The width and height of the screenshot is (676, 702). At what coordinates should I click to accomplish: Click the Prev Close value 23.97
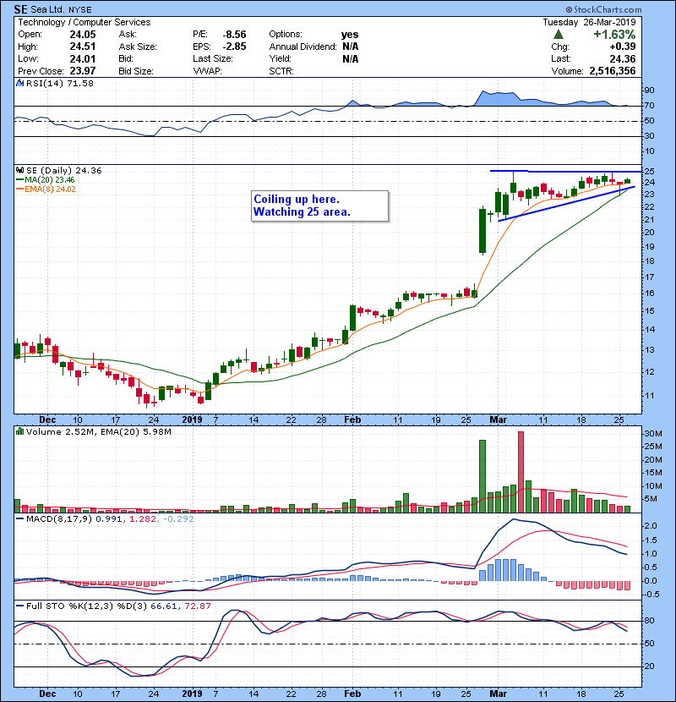[x=83, y=71]
